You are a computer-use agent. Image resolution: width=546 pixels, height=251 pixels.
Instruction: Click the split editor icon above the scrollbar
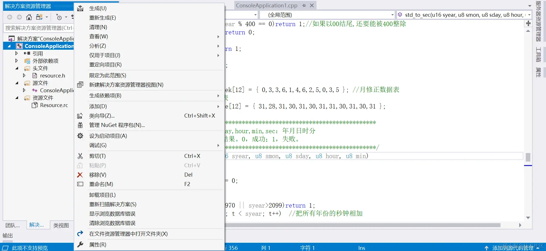[x=528, y=24]
